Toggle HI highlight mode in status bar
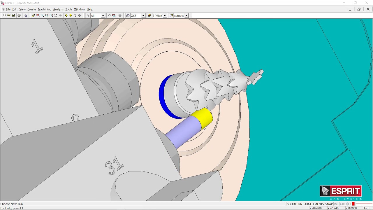 click(350, 204)
